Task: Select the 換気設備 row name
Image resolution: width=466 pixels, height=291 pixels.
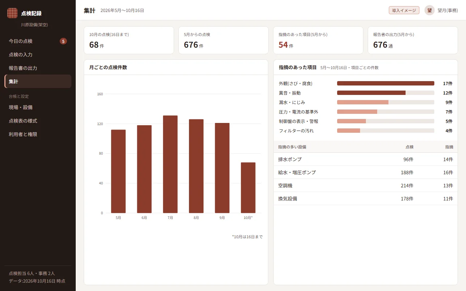Action: (x=288, y=199)
